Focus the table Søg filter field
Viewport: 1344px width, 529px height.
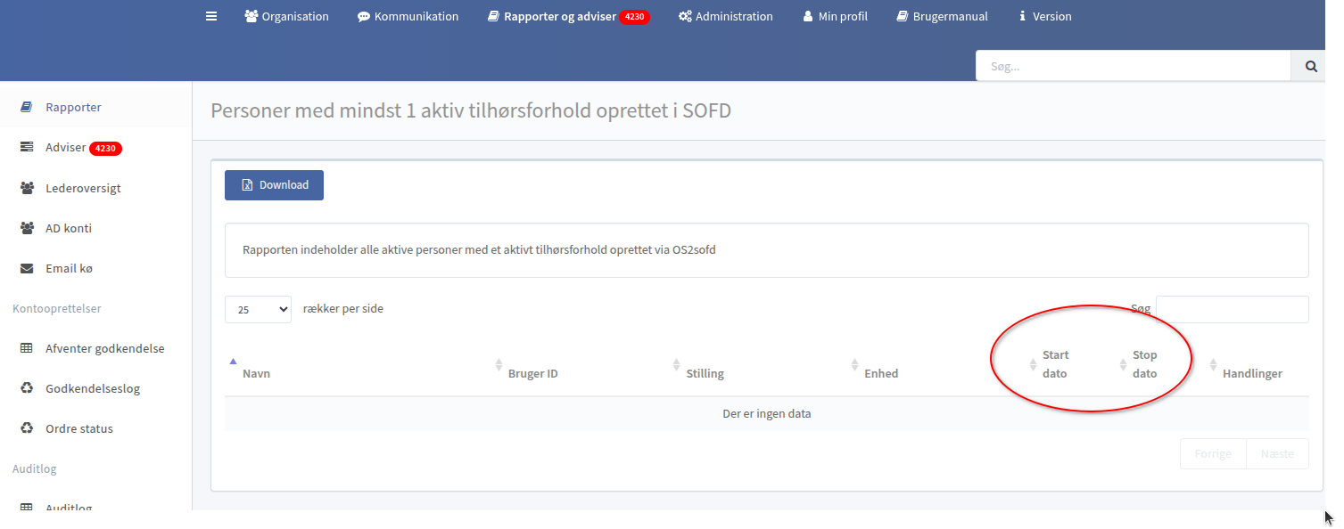point(1232,309)
